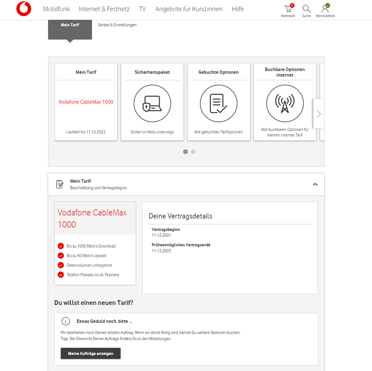This screenshot has height=371, width=372.
Task: Click the info icon beside Etwas Geduld
Action: click(x=66, y=321)
